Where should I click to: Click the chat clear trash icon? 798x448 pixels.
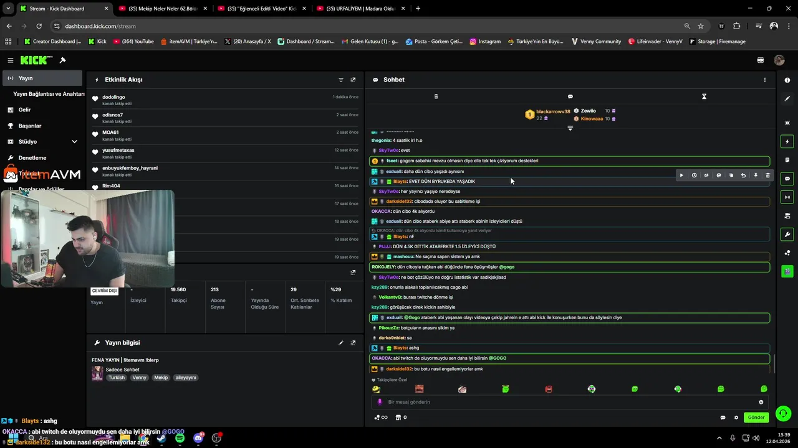tap(436, 96)
